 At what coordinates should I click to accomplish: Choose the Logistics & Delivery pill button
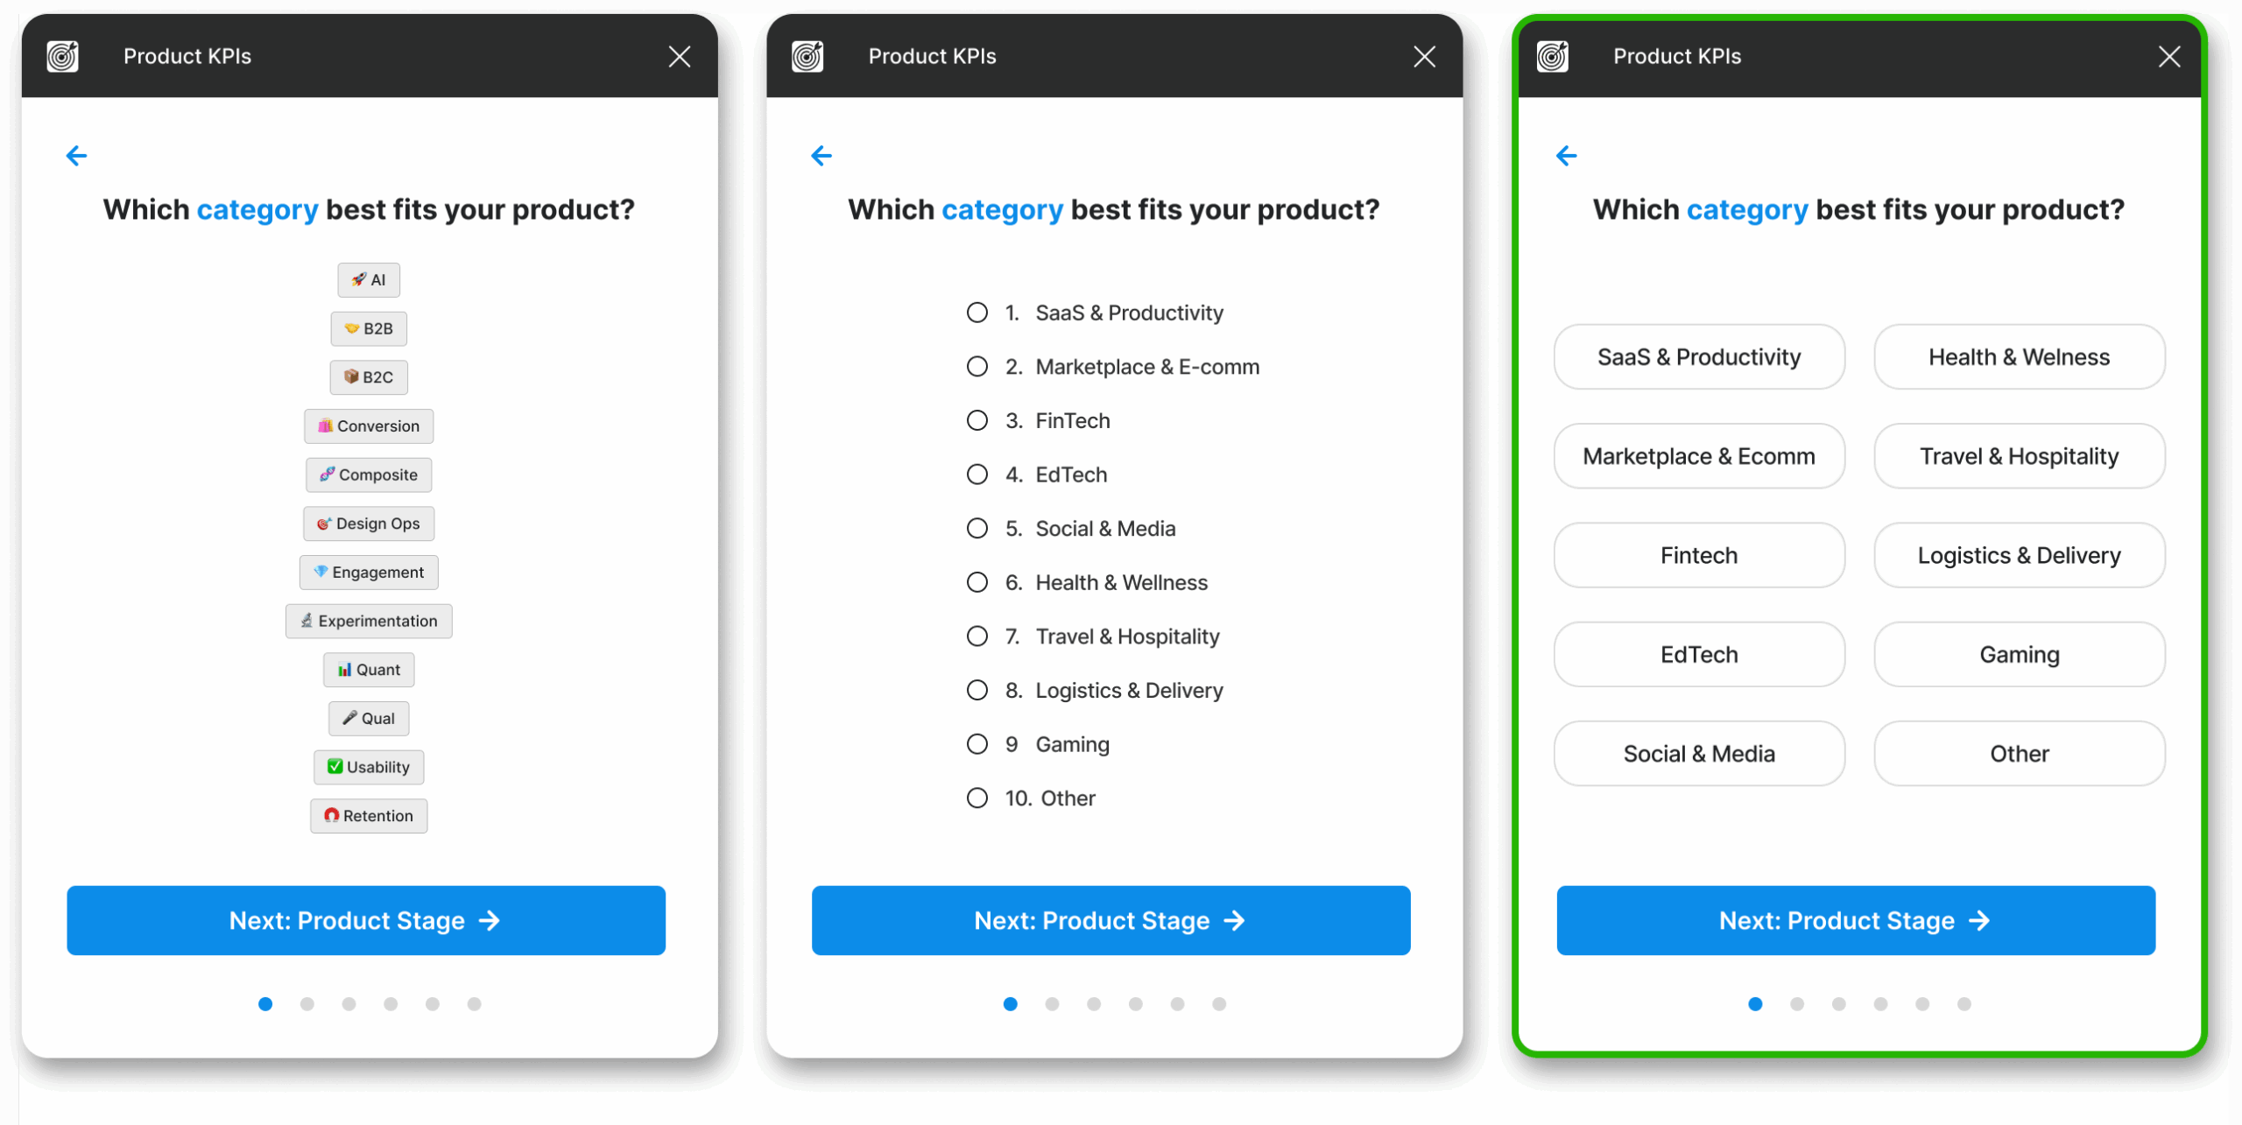coord(2019,555)
